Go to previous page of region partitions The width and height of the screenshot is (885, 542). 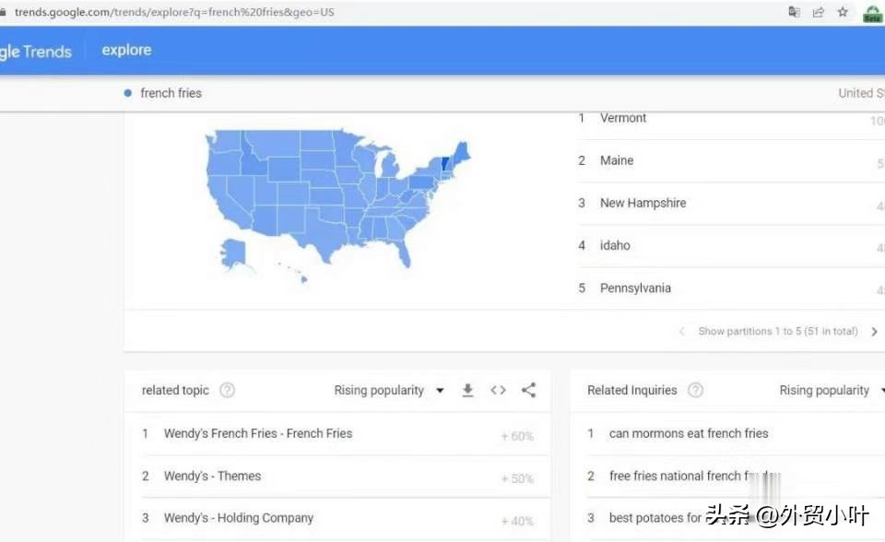coord(682,332)
